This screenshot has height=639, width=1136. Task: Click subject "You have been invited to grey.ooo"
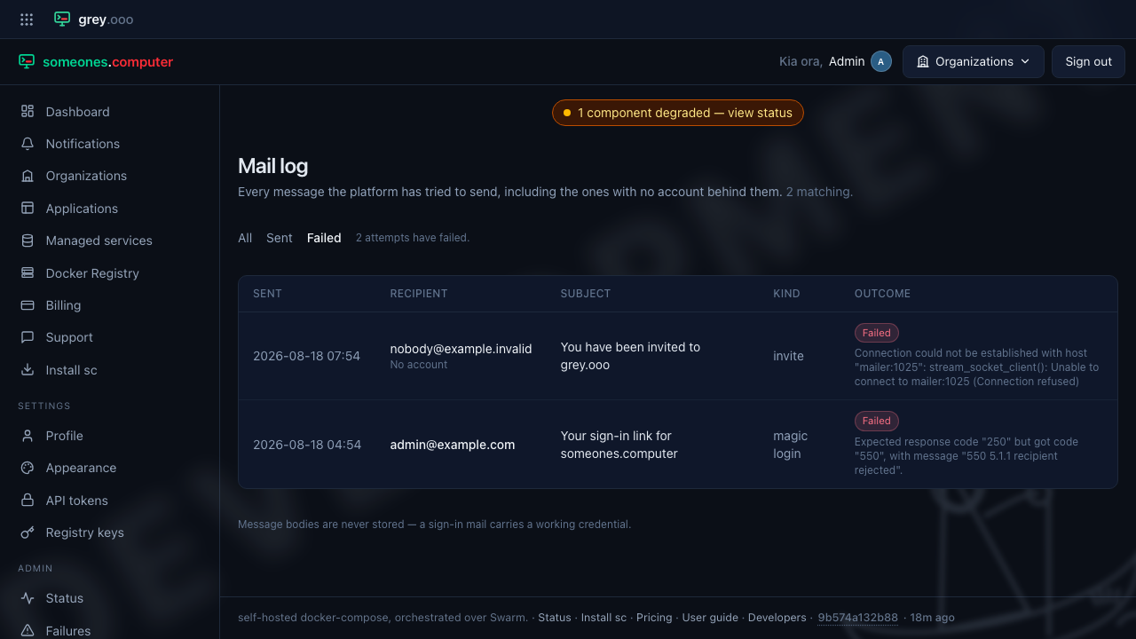tap(630, 356)
